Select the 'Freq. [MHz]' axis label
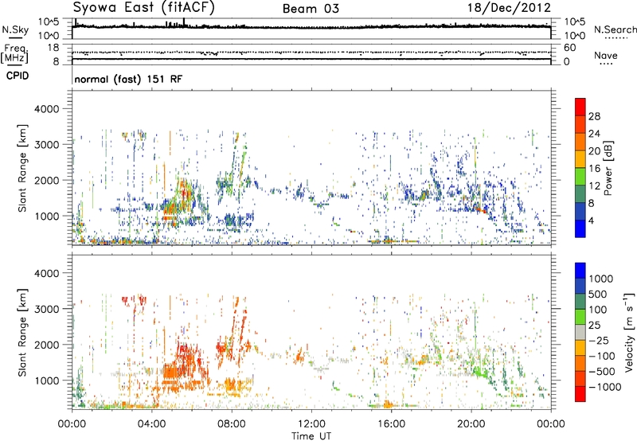 pyautogui.click(x=14, y=54)
